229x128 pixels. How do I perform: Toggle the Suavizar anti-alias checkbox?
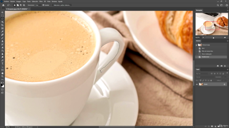43,5
